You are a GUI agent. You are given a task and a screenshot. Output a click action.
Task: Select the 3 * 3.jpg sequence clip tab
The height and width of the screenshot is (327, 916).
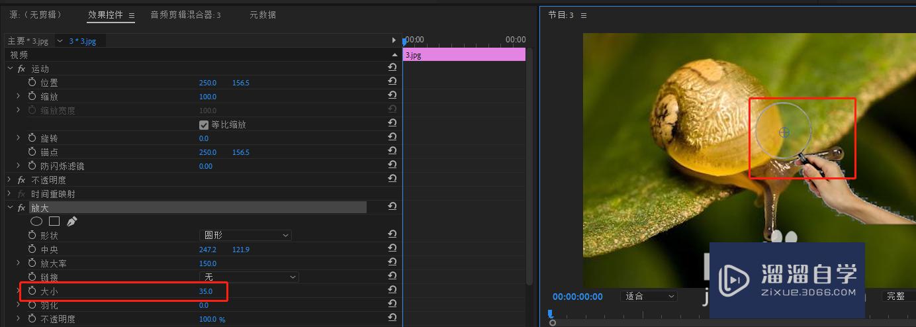[x=83, y=41]
